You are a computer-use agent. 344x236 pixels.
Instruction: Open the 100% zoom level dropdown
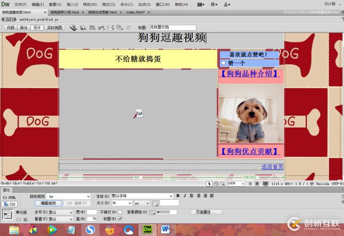[x=236, y=184]
